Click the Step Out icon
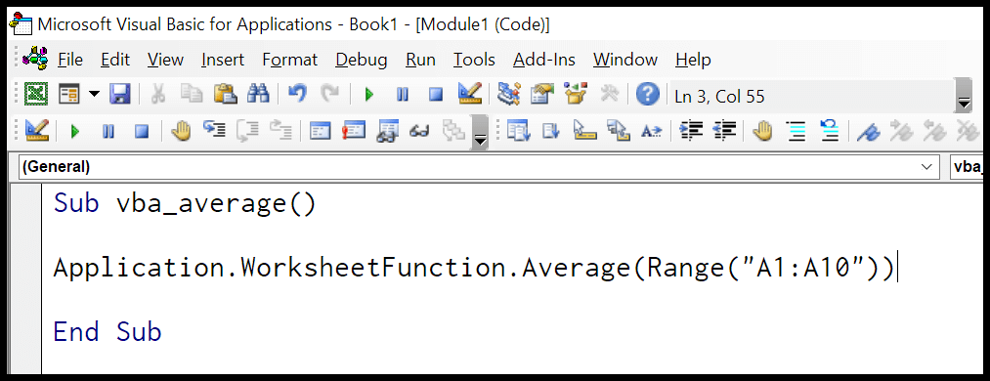990x381 pixels. tap(280, 131)
